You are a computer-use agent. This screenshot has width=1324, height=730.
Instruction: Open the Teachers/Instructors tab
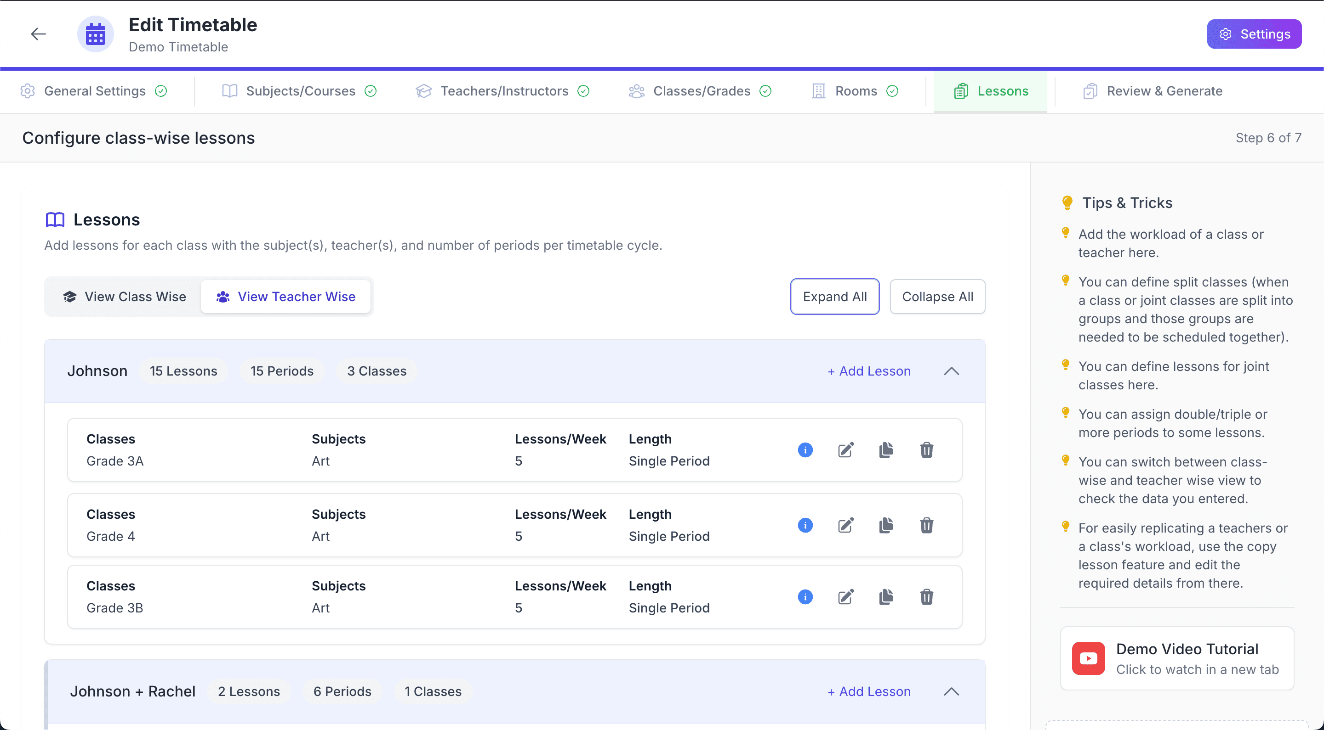pos(502,91)
